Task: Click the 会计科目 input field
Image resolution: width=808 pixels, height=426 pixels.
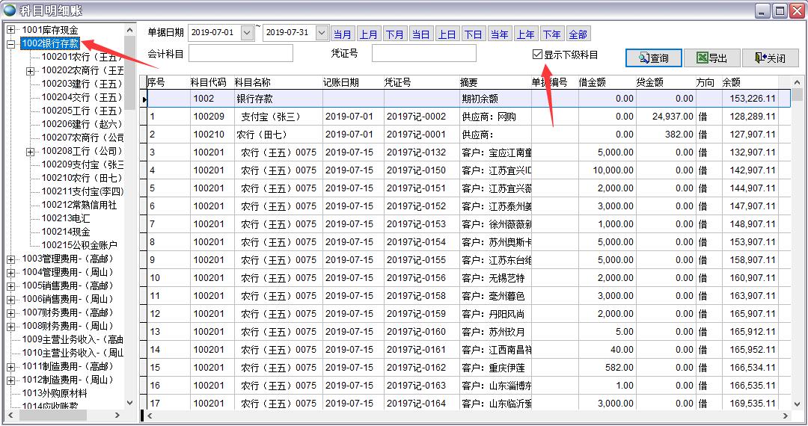Action: pos(241,54)
